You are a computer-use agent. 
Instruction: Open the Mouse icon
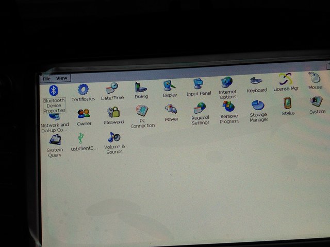tap(315, 77)
